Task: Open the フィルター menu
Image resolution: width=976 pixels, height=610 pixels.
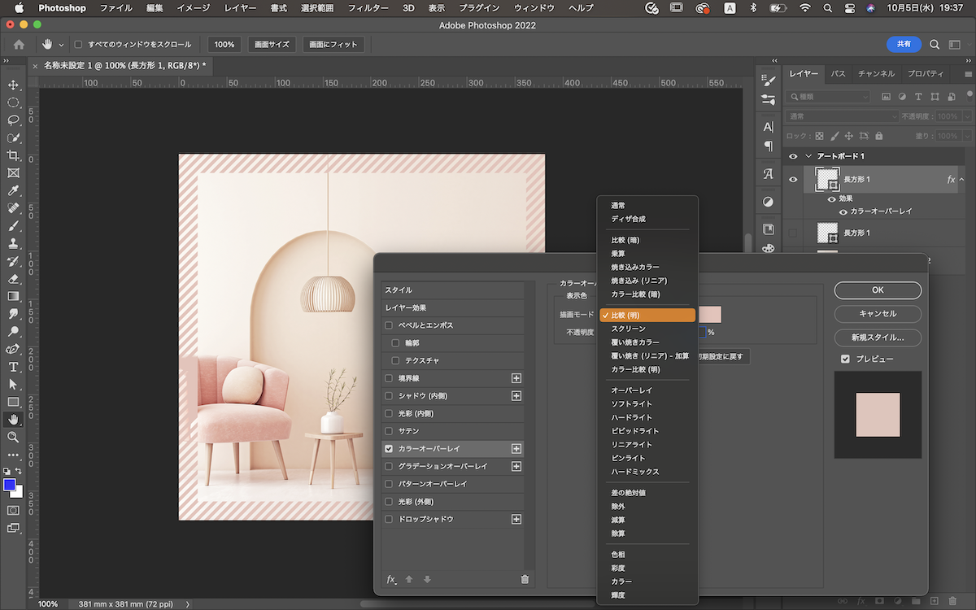Action: [x=368, y=8]
